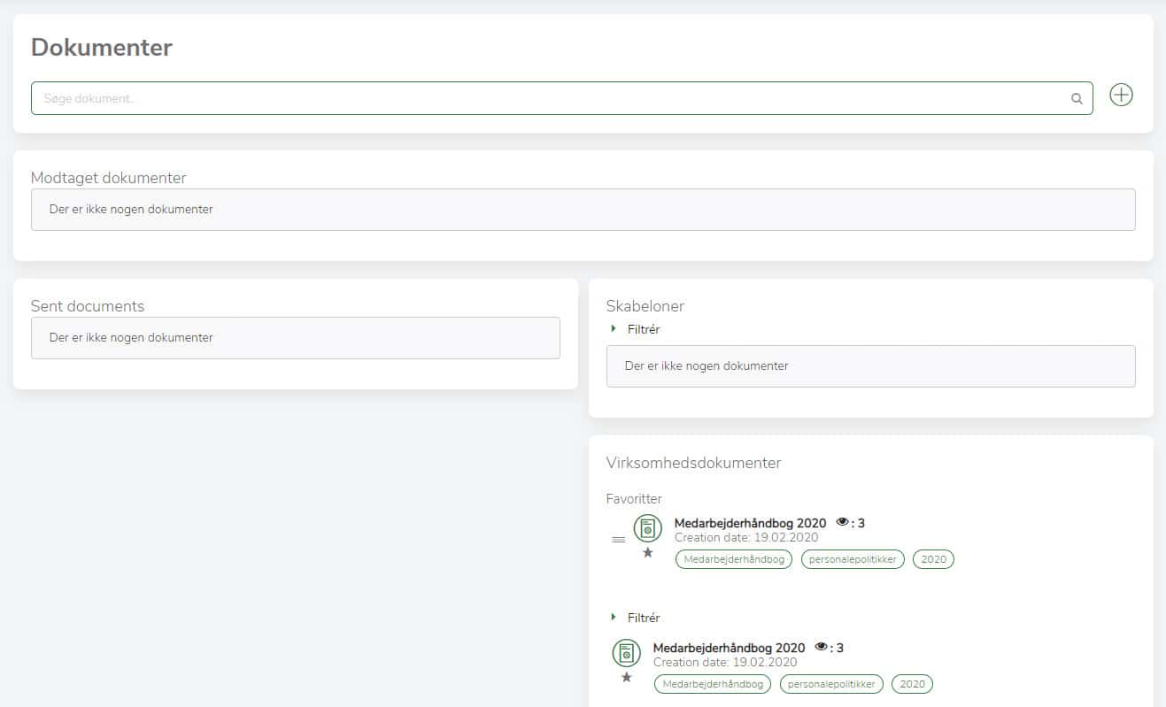Click the Favoritter label
Image resolution: width=1166 pixels, height=707 pixels.
(634, 499)
